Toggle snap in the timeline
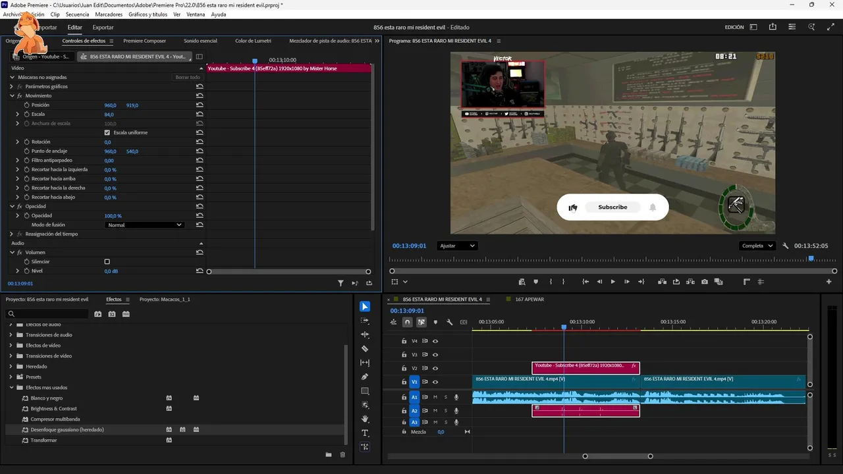843x474 pixels. coord(408,322)
